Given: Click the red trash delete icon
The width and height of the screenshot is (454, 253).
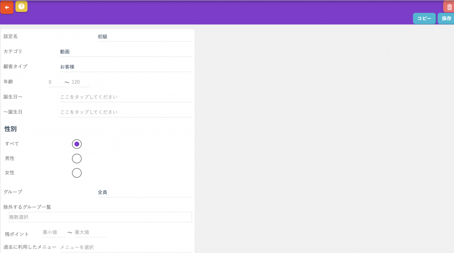Looking at the screenshot, I should click(449, 7).
